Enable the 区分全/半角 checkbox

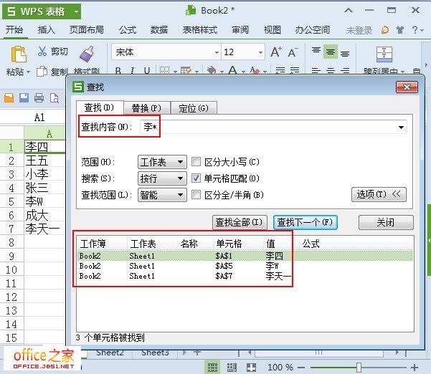pos(196,195)
